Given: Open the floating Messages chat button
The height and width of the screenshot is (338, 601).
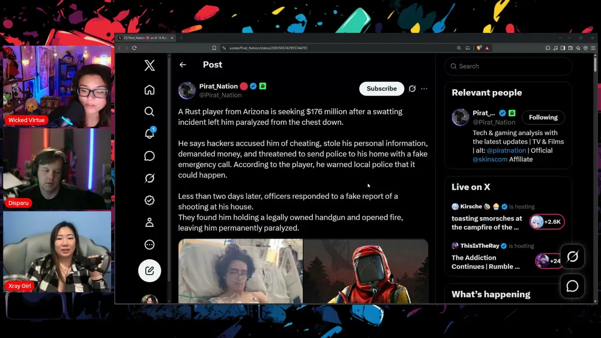Looking at the screenshot, I should [x=572, y=286].
